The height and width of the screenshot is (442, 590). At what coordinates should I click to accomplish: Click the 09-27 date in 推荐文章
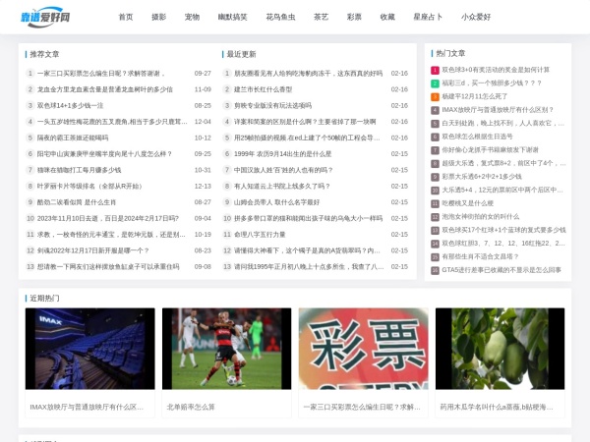(x=203, y=74)
